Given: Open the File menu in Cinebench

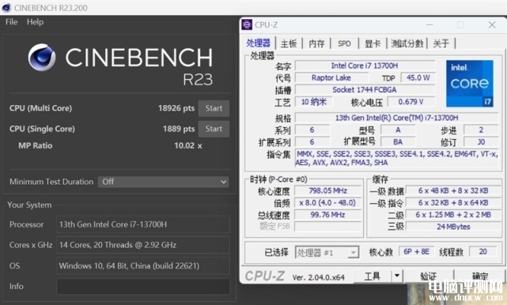Looking at the screenshot, I should coord(11,22).
